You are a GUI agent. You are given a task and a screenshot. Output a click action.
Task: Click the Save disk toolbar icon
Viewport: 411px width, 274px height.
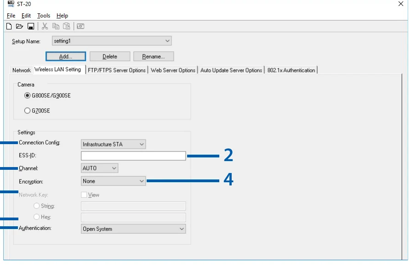pyautogui.click(x=31, y=26)
